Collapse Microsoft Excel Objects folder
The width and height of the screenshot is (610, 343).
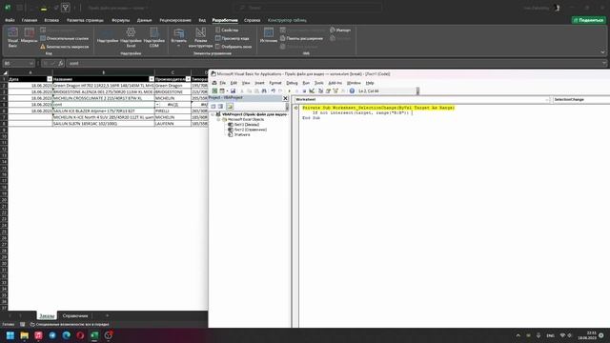218,119
